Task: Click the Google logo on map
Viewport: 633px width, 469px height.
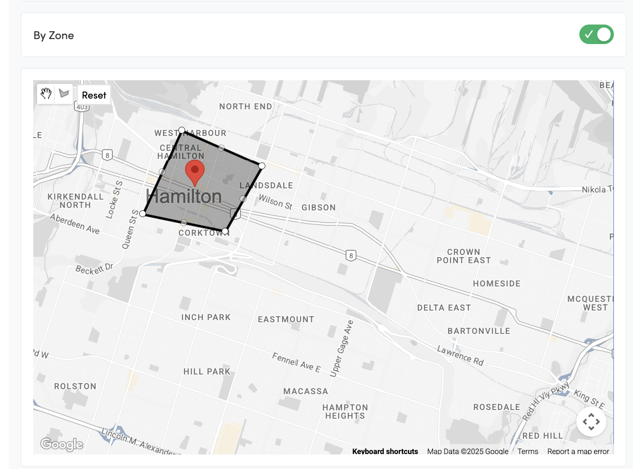Action: pyautogui.click(x=62, y=444)
